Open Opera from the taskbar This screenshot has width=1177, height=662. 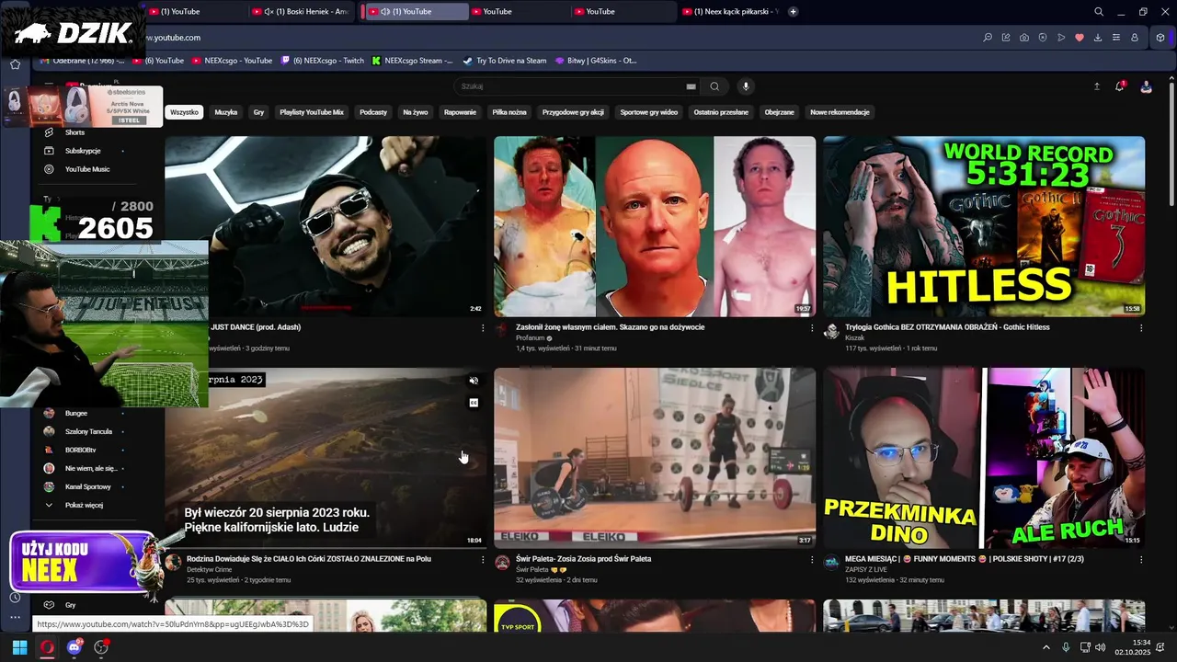point(47,647)
